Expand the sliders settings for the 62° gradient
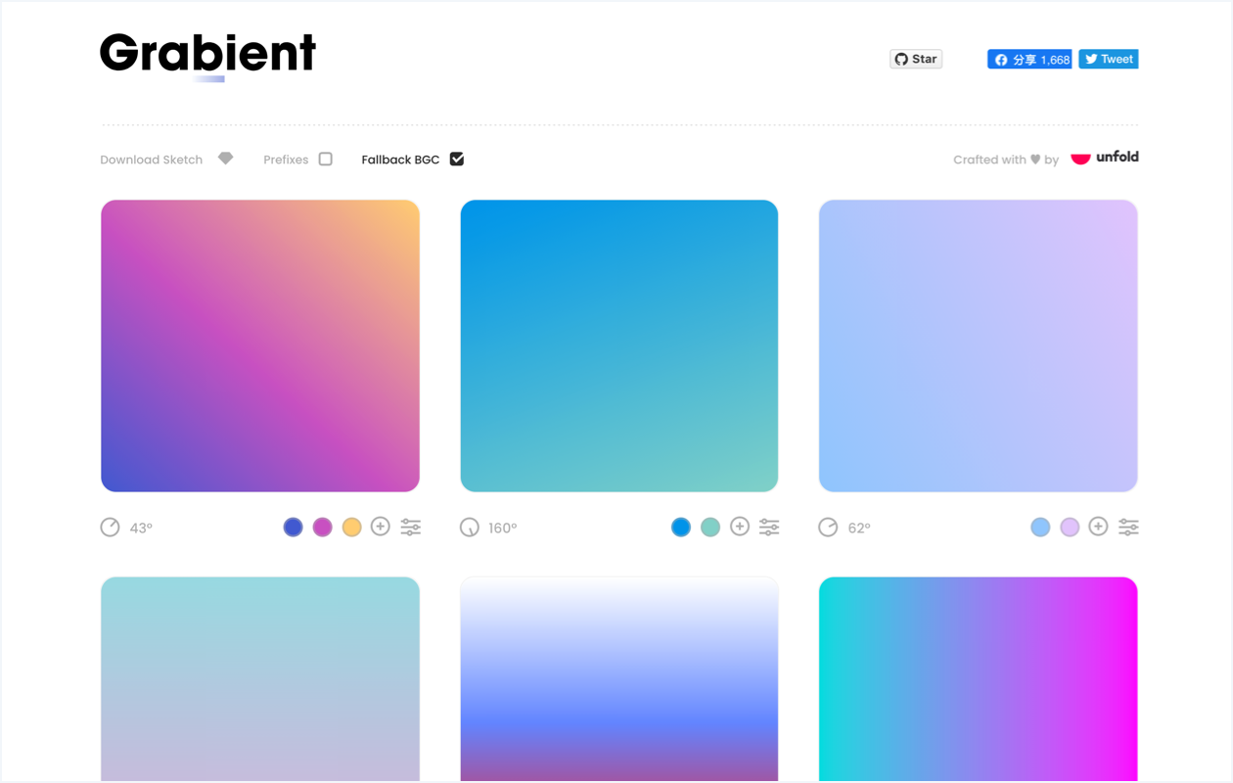This screenshot has height=783, width=1233. point(1128,528)
